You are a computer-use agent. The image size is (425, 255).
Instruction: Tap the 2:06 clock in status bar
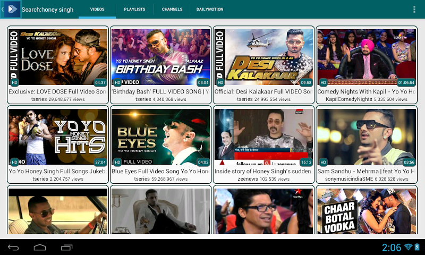[392, 247]
